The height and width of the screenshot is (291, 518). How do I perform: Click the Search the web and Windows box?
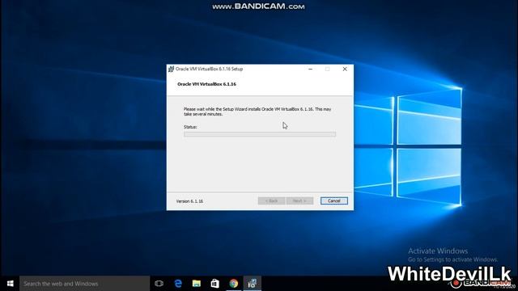pos(84,284)
